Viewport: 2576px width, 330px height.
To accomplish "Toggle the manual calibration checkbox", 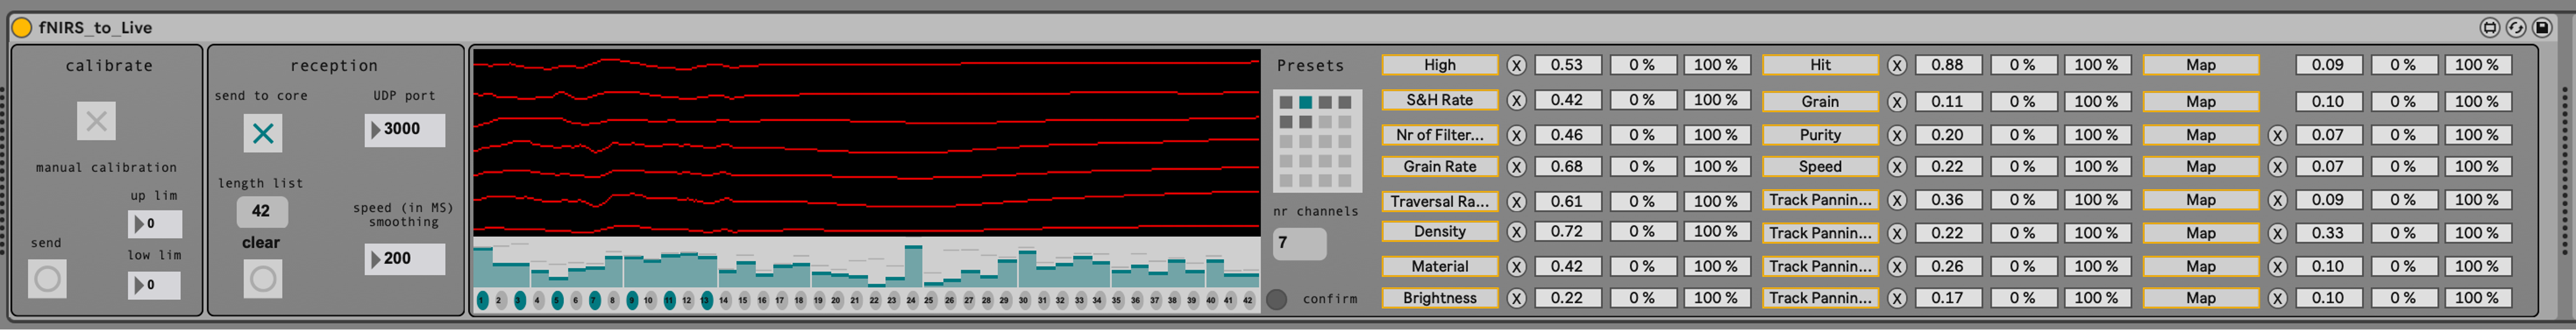I will 96,121.
